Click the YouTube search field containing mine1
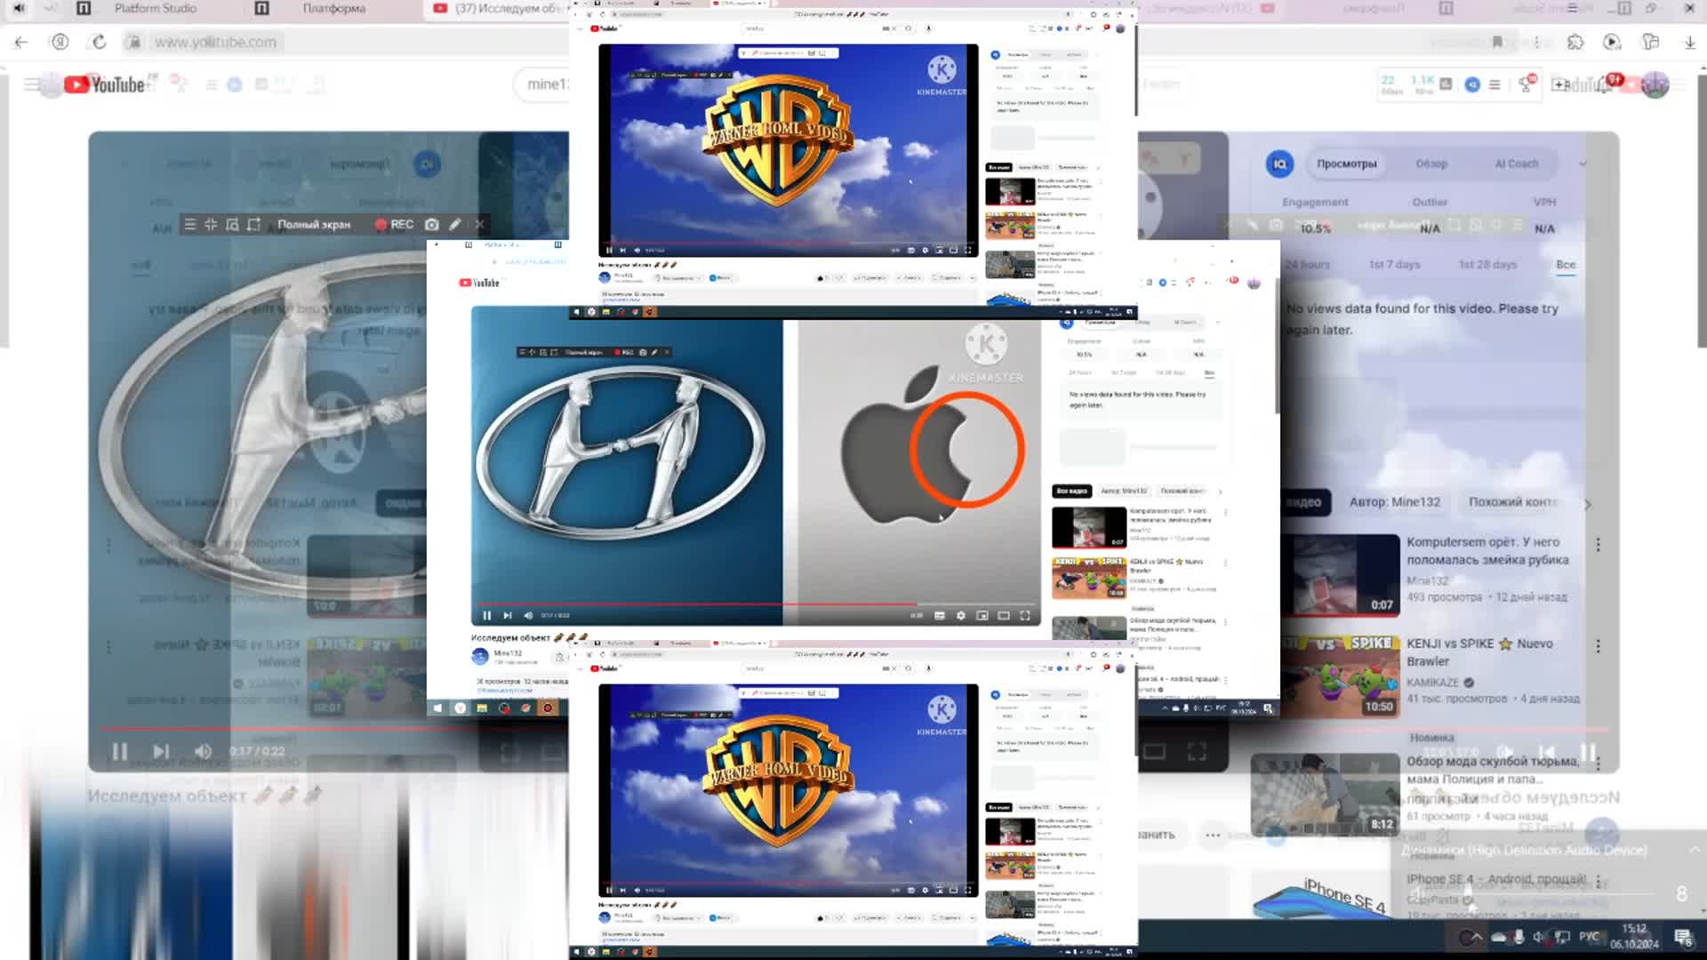This screenshot has width=1707, height=960. point(542,84)
